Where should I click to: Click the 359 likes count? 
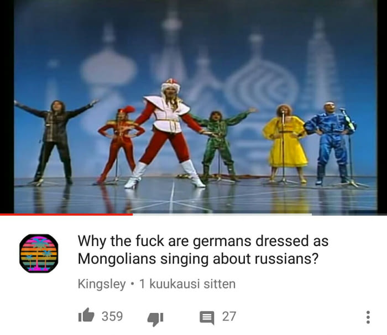[x=112, y=316]
